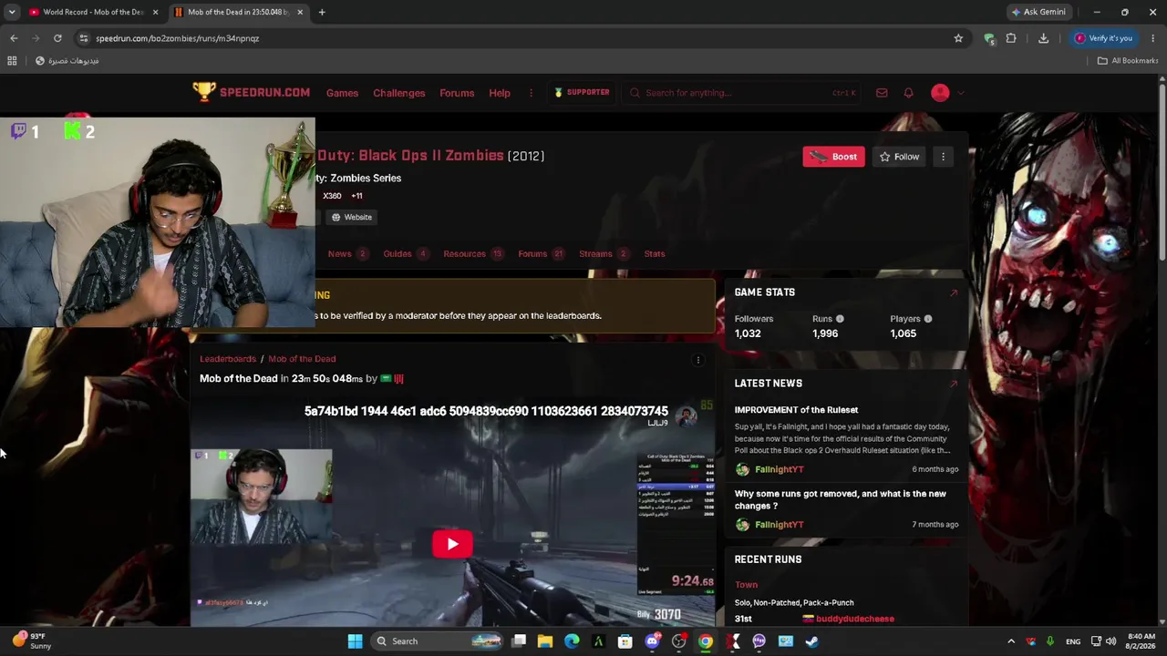Open Latest News full page arrow
Screen dimensions: 1167x656
click(954, 384)
